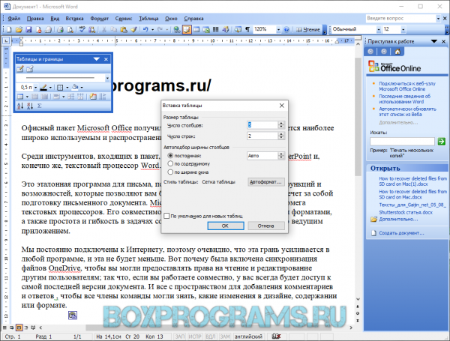
Task: Click the Columns icon in standard toolbar
Action: pos(216,29)
